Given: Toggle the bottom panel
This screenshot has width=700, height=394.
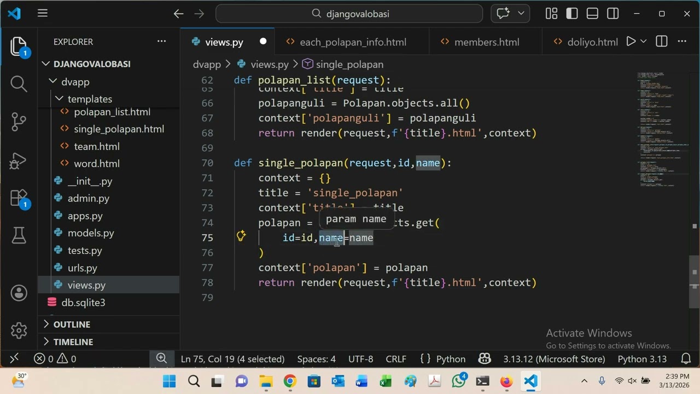Looking at the screenshot, I should point(592,14).
